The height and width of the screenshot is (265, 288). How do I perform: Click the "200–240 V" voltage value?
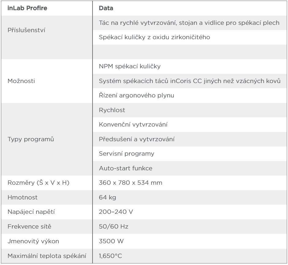tap(112, 212)
